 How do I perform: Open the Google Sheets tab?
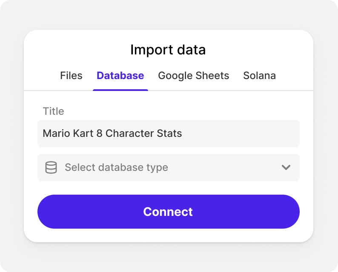193,76
